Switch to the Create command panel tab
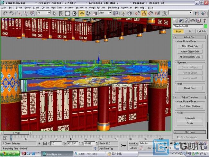 click(175, 21)
